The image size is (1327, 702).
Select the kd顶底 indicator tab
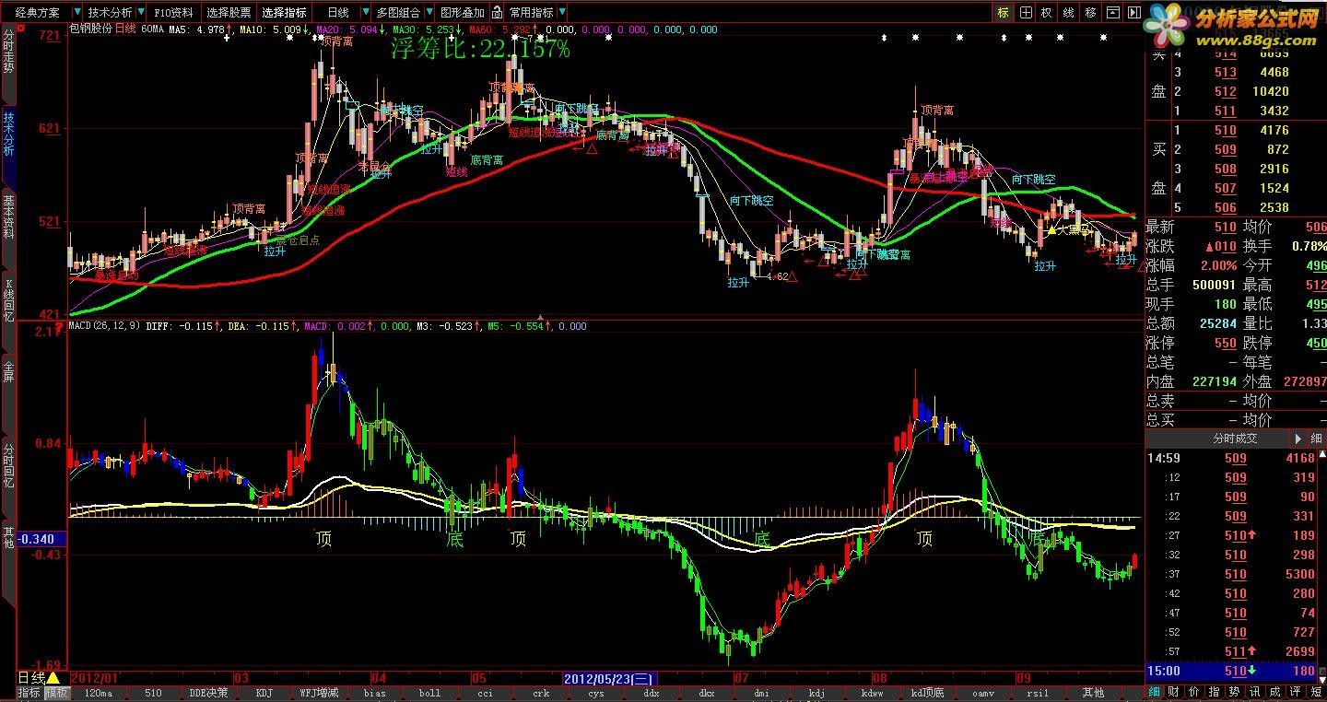coord(927,693)
